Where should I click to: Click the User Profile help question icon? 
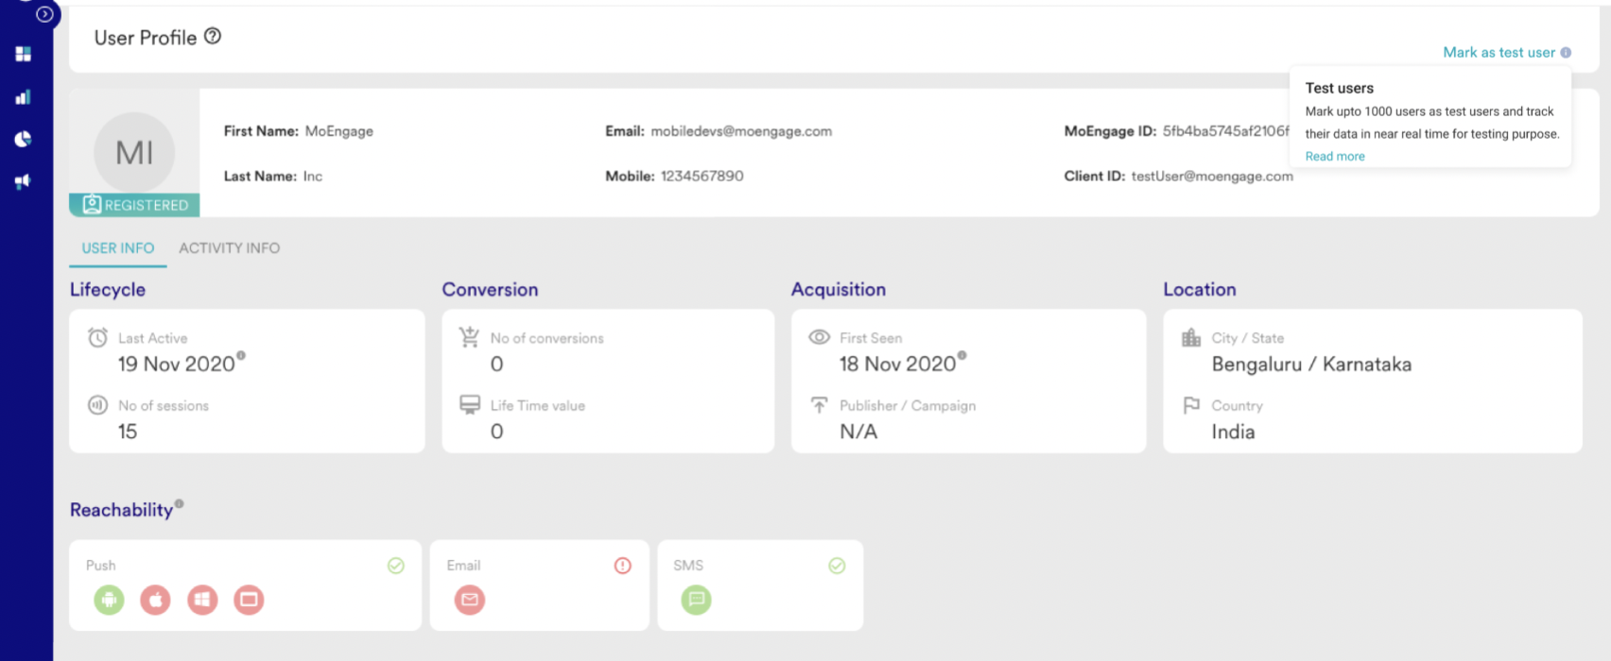(x=213, y=36)
